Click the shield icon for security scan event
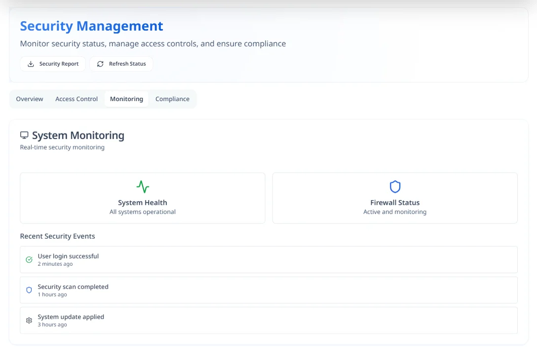537x359 pixels. coord(29,290)
